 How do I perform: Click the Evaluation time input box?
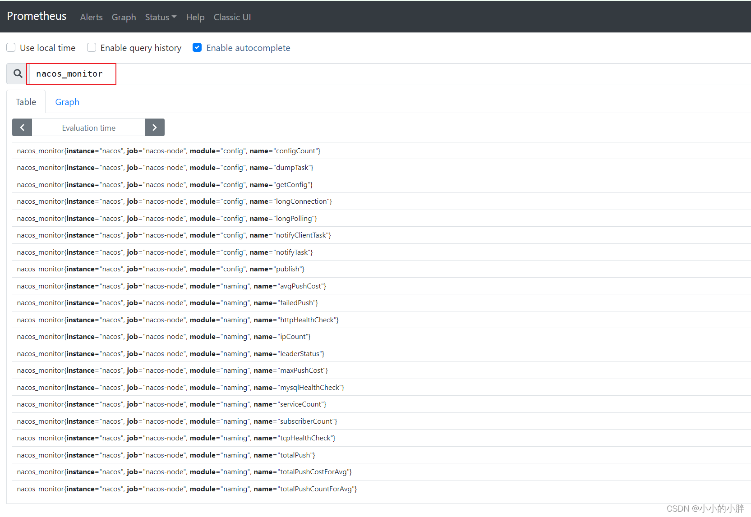88,128
